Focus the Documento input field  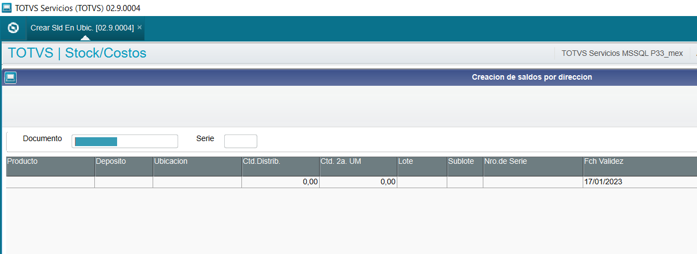click(x=125, y=141)
